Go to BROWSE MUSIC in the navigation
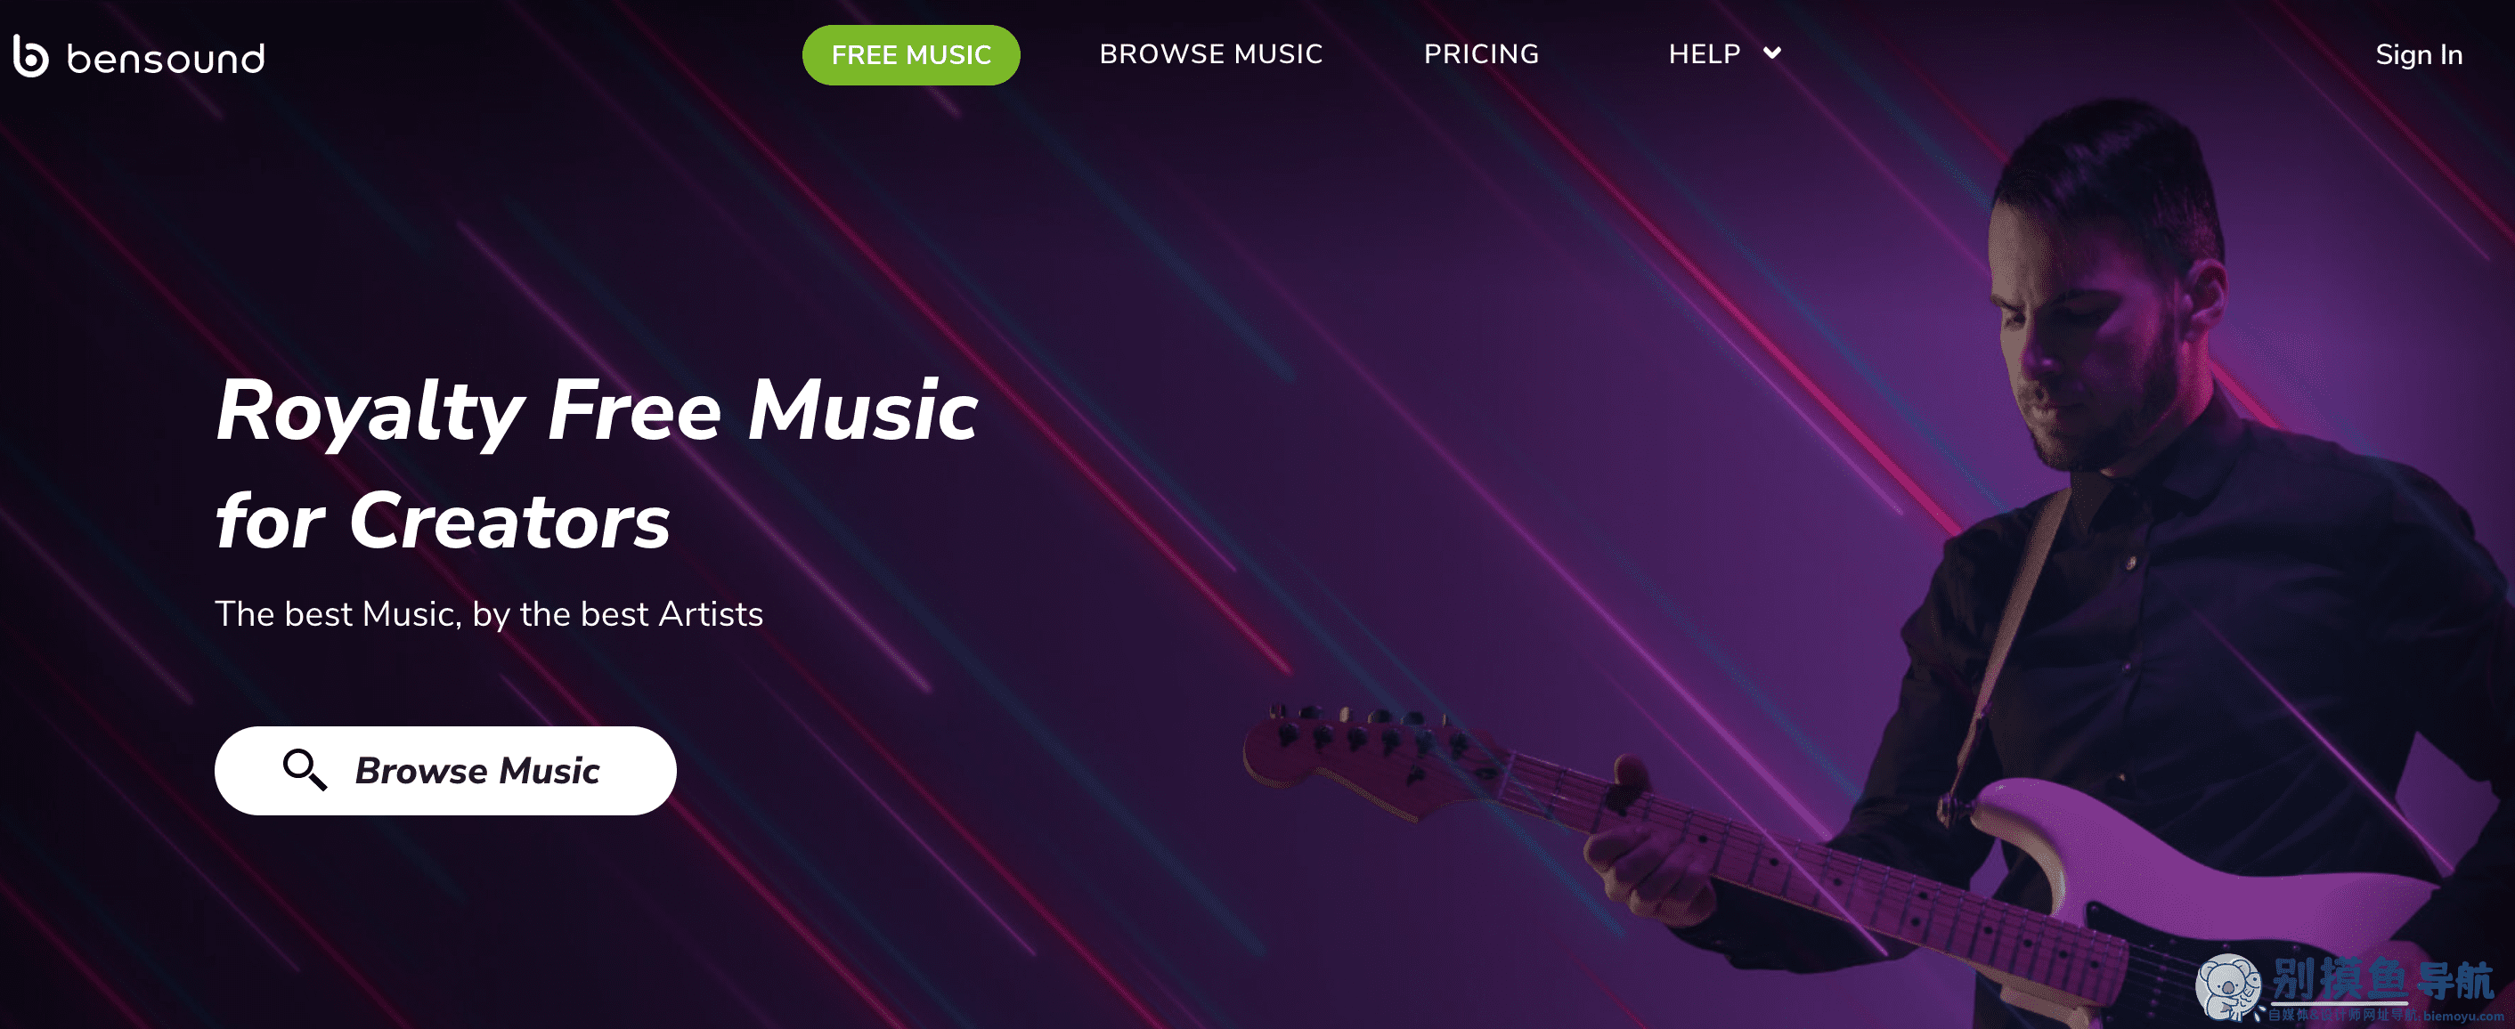 [x=1210, y=53]
